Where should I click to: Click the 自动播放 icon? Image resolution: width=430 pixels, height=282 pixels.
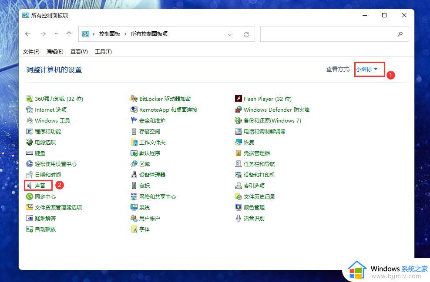[x=29, y=229]
